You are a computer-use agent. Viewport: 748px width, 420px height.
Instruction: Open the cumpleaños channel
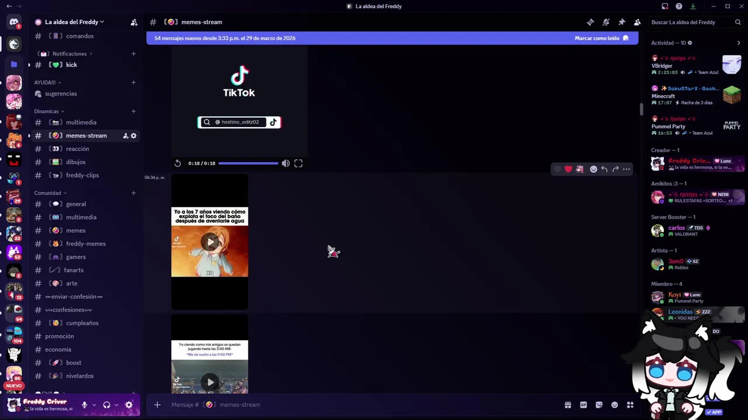tap(85, 323)
